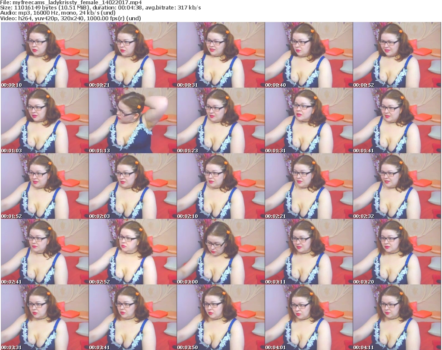Open the thumbnail stamped 00:01:52
442x350 pixels.
pos(45,186)
